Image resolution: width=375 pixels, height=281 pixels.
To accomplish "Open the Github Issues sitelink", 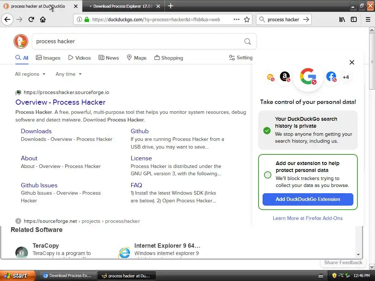I will 39,185.
